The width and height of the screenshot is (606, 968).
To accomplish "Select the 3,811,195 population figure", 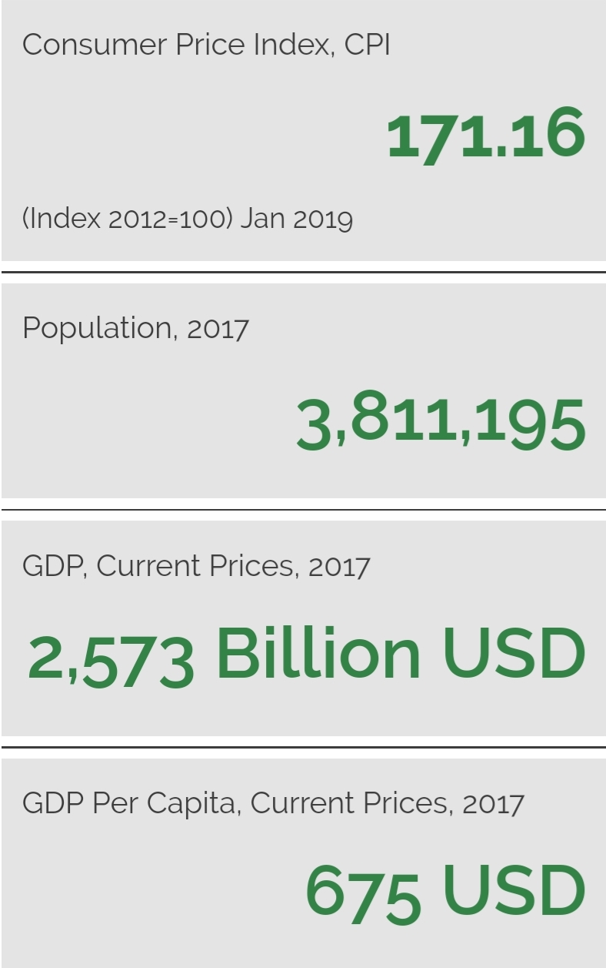I will point(441,423).
